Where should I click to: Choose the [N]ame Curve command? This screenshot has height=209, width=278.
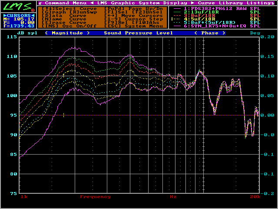[x=64, y=19]
